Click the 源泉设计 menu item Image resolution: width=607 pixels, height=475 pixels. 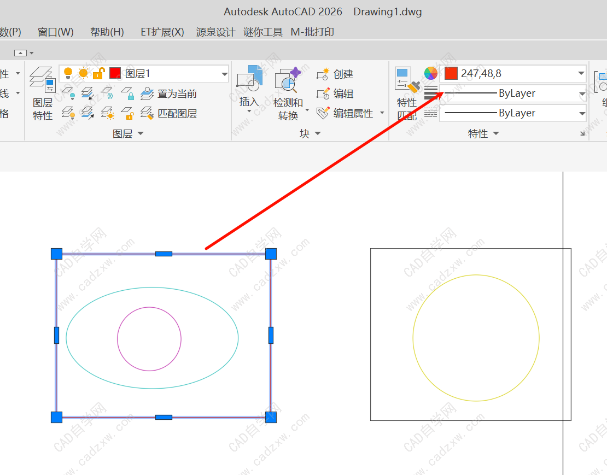[x=215, y=32]
